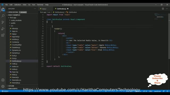Change CRLF end of line sequence

[x=150, y=91]
